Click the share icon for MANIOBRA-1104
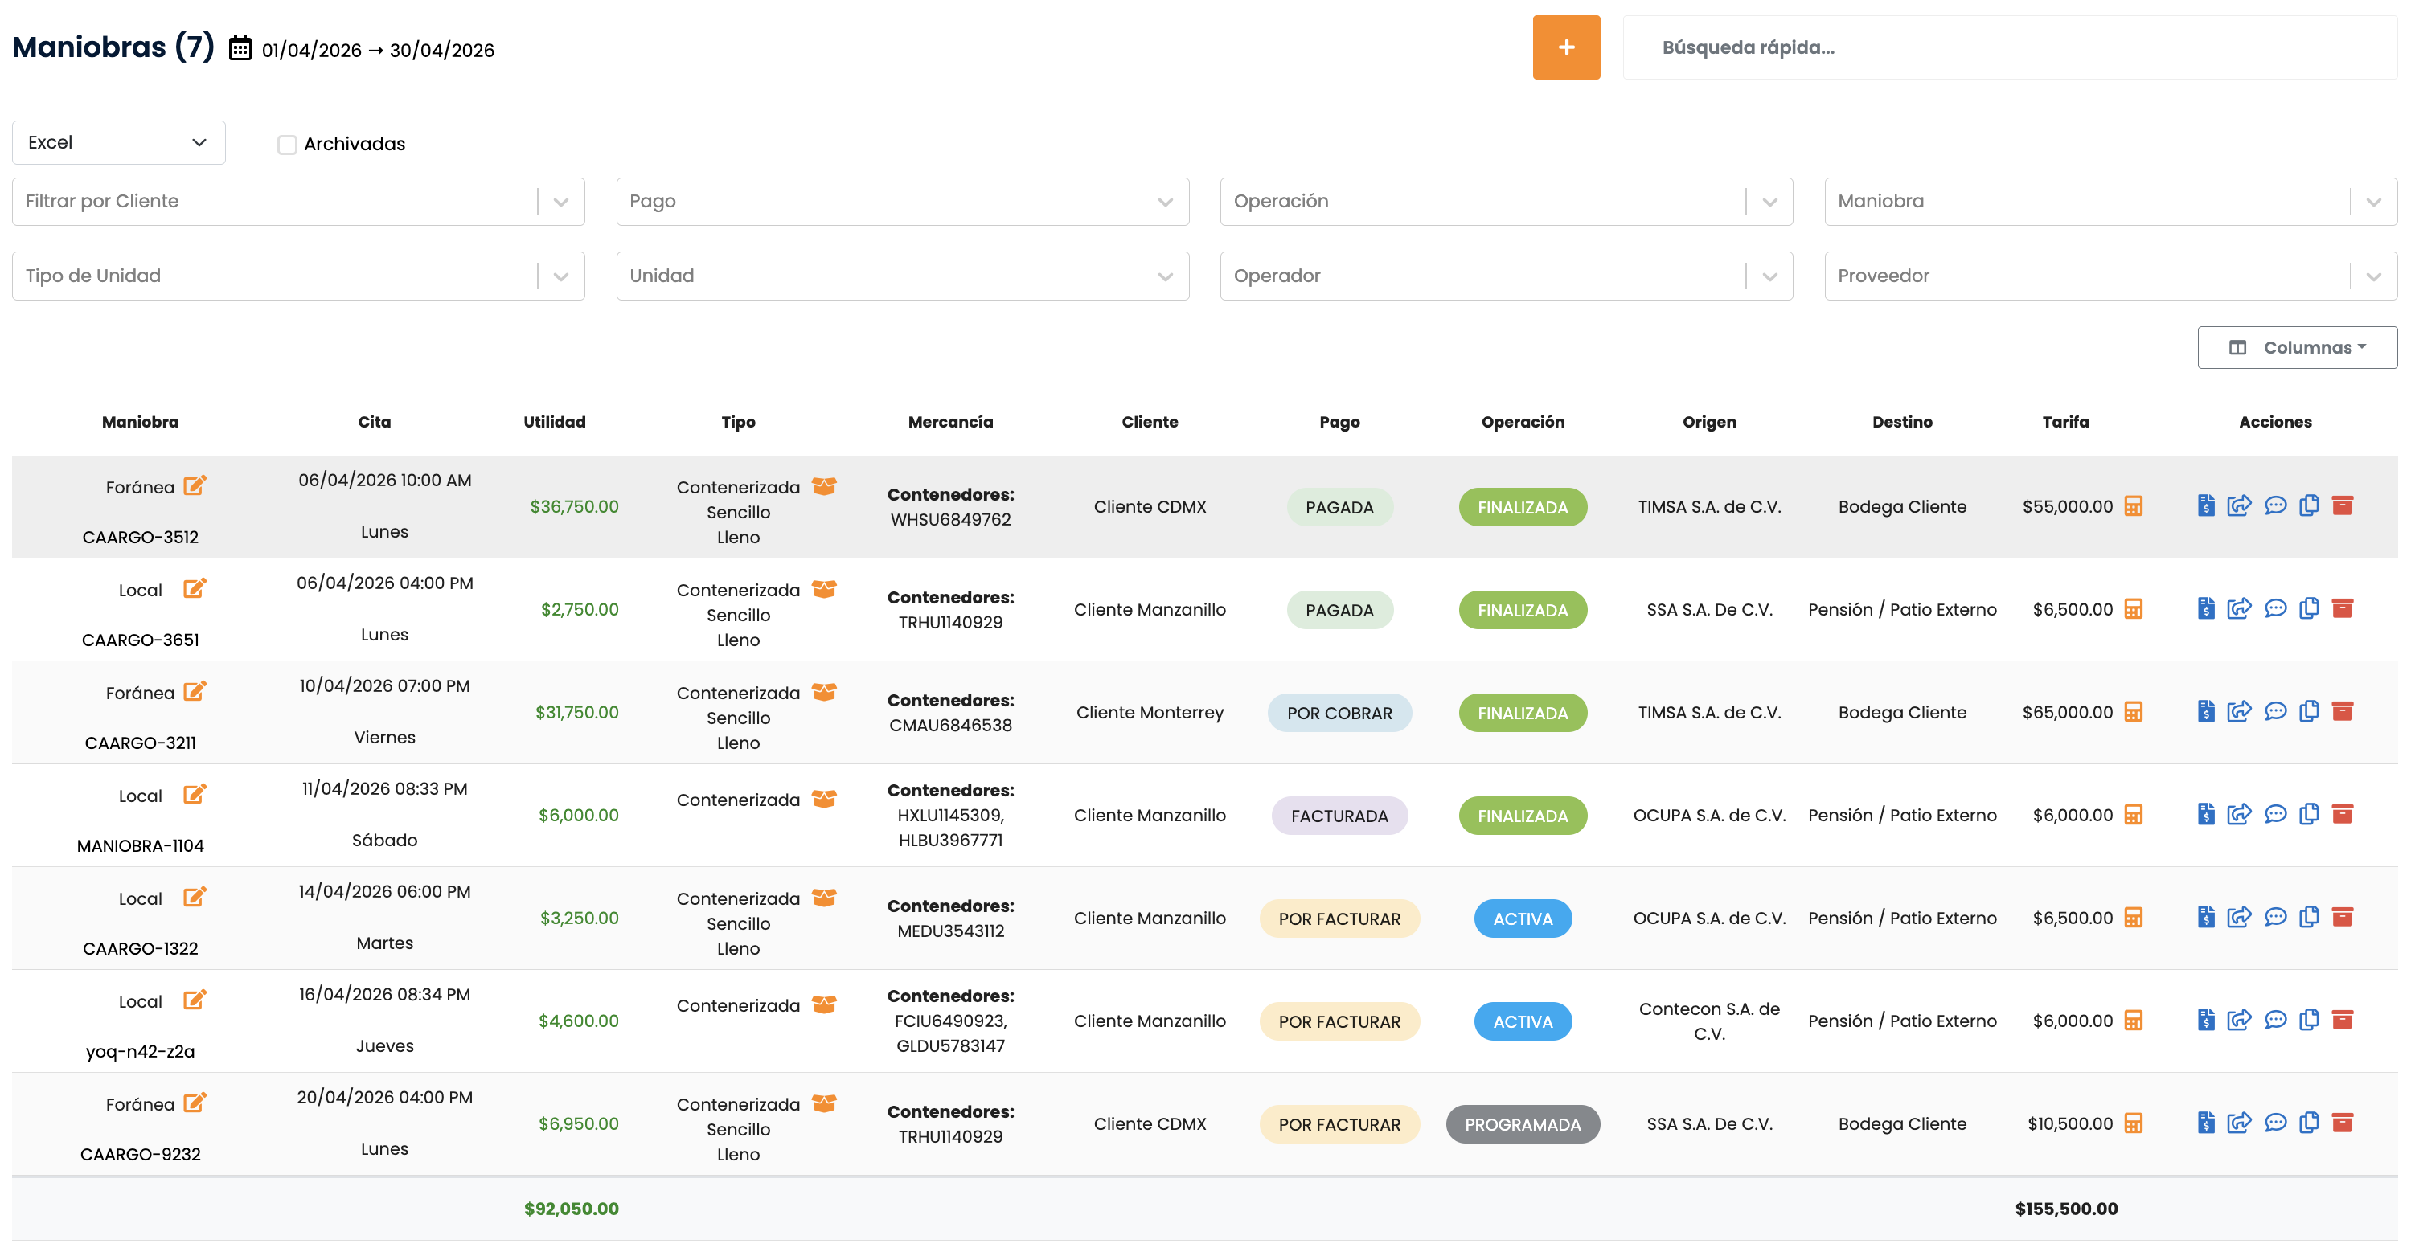Screen dimensions: 2415x1252 [2239, 814]
